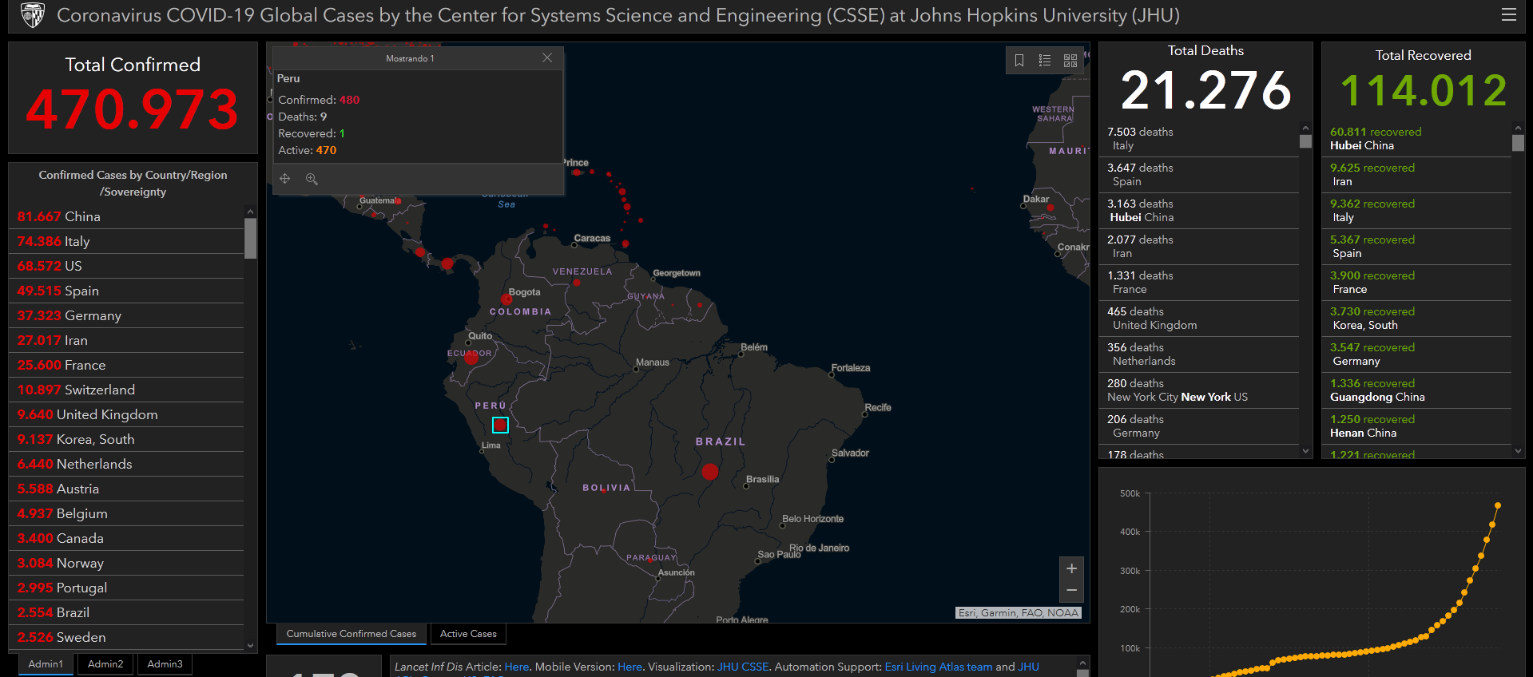Click the latest point on cases chart
The height and width of the screenshot is (677, 1533).
pos(1498,505)
